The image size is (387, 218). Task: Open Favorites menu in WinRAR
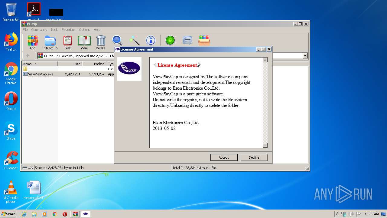pos(69,30)
